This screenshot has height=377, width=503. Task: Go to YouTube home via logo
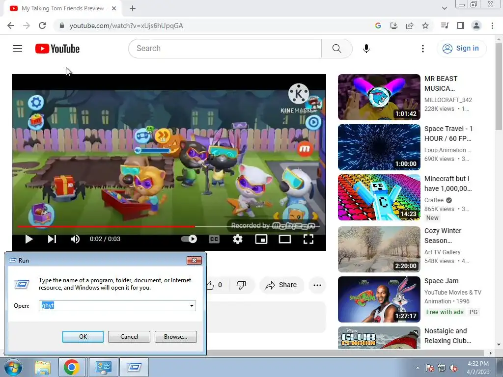(57, 49)
